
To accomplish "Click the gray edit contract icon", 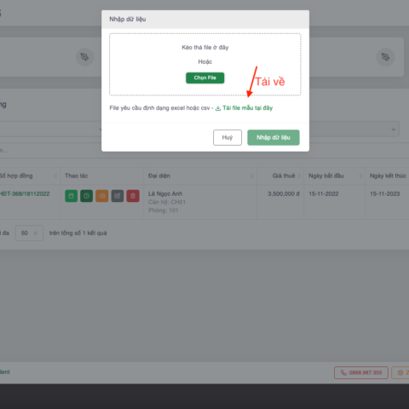I will (x=118, y=196).
